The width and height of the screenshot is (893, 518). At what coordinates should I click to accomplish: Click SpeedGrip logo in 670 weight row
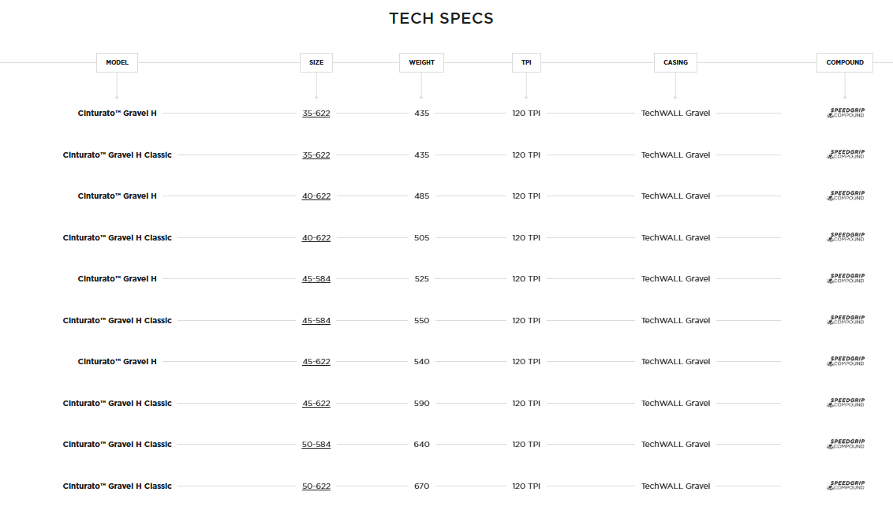coord(846,486)
